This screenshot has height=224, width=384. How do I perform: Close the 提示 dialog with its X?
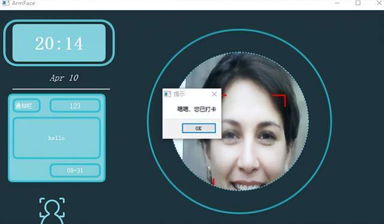214,94
